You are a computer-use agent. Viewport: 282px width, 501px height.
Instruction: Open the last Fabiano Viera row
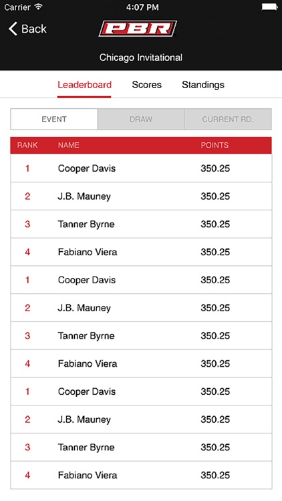coord(141,475)
